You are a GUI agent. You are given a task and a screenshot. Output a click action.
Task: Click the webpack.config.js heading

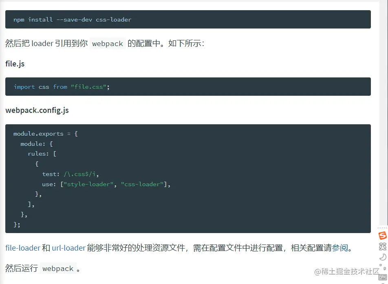tap(37, 110)
